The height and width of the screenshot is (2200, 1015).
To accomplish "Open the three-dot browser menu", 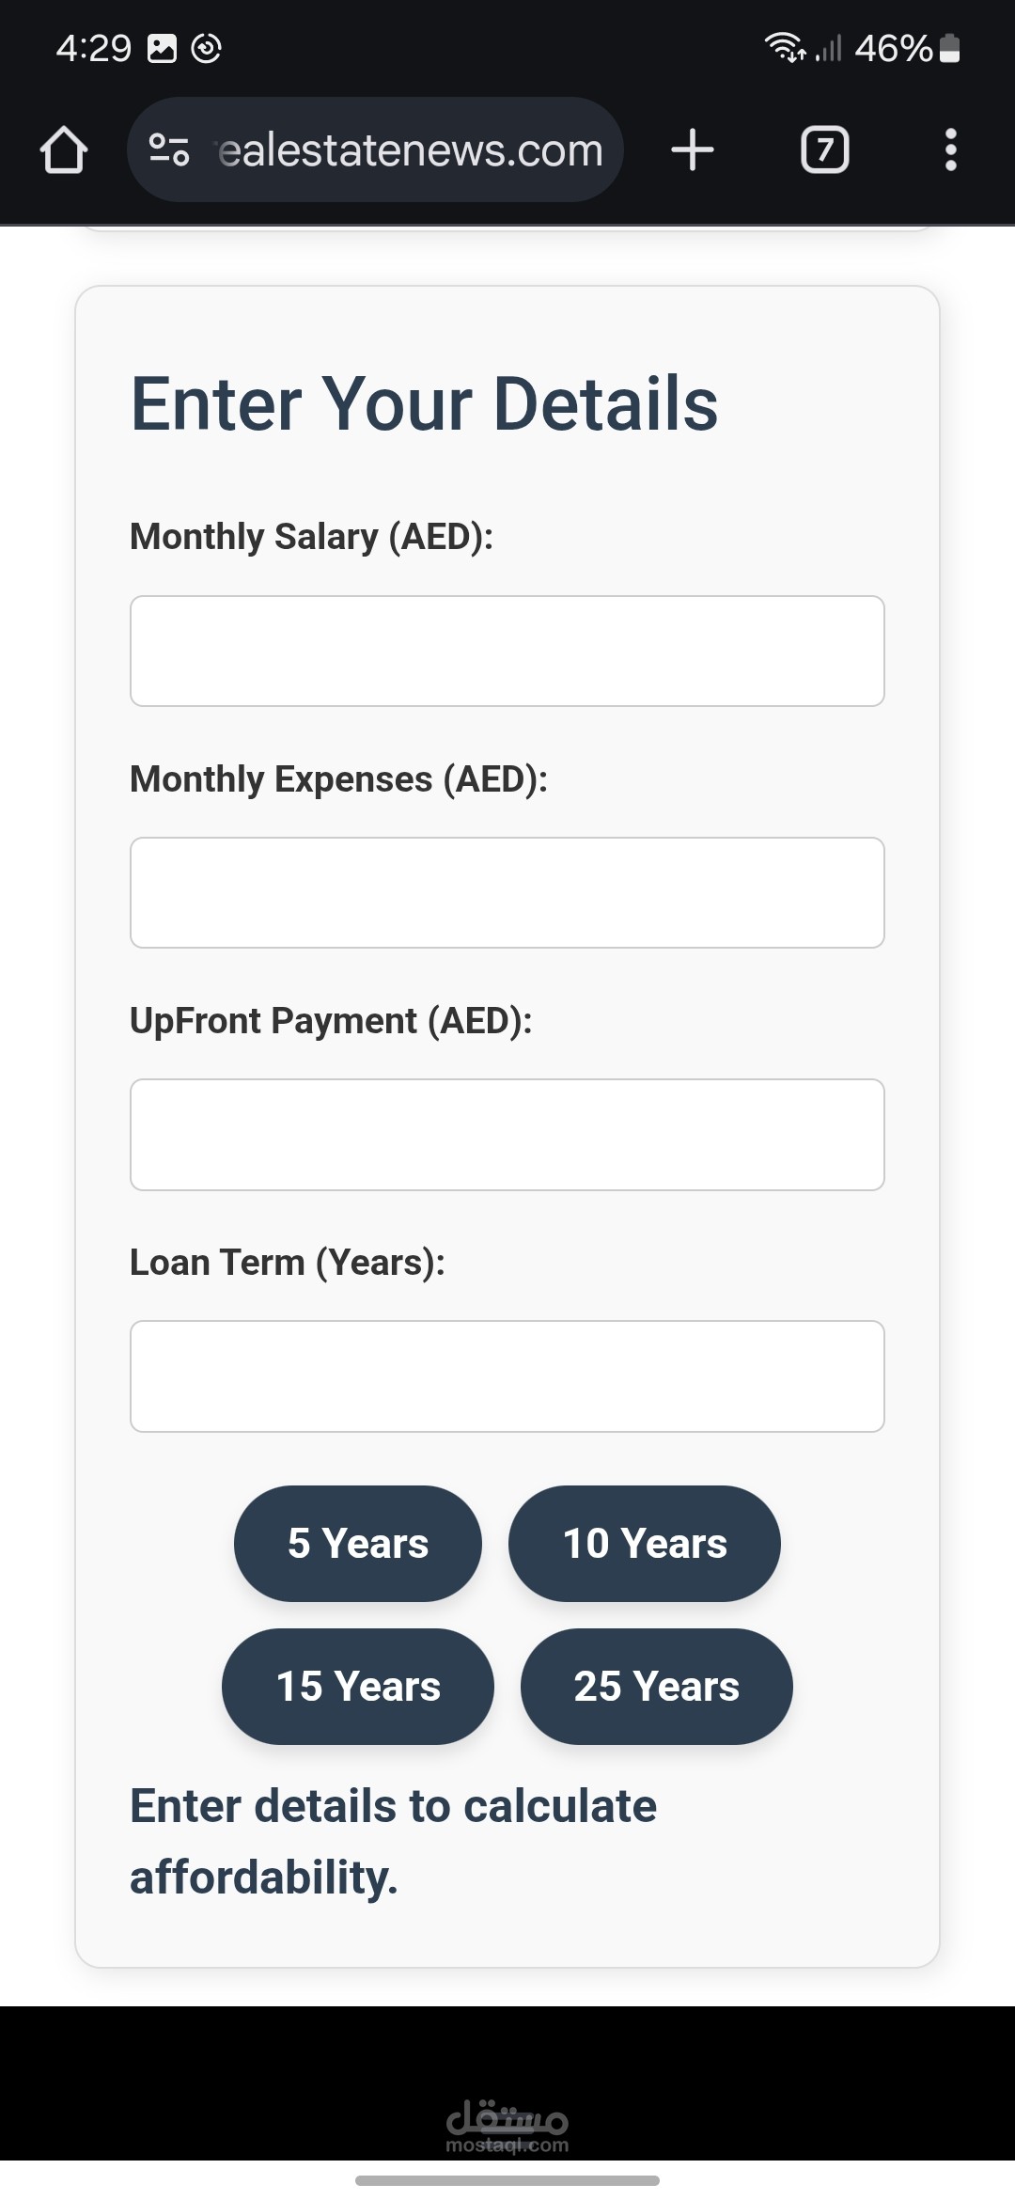I will (950, 150).
